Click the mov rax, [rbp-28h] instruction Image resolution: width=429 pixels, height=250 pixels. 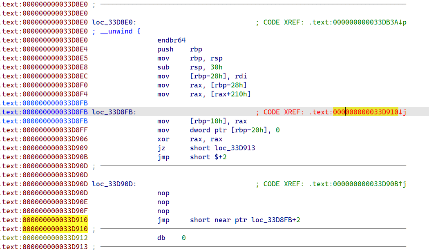202,85
